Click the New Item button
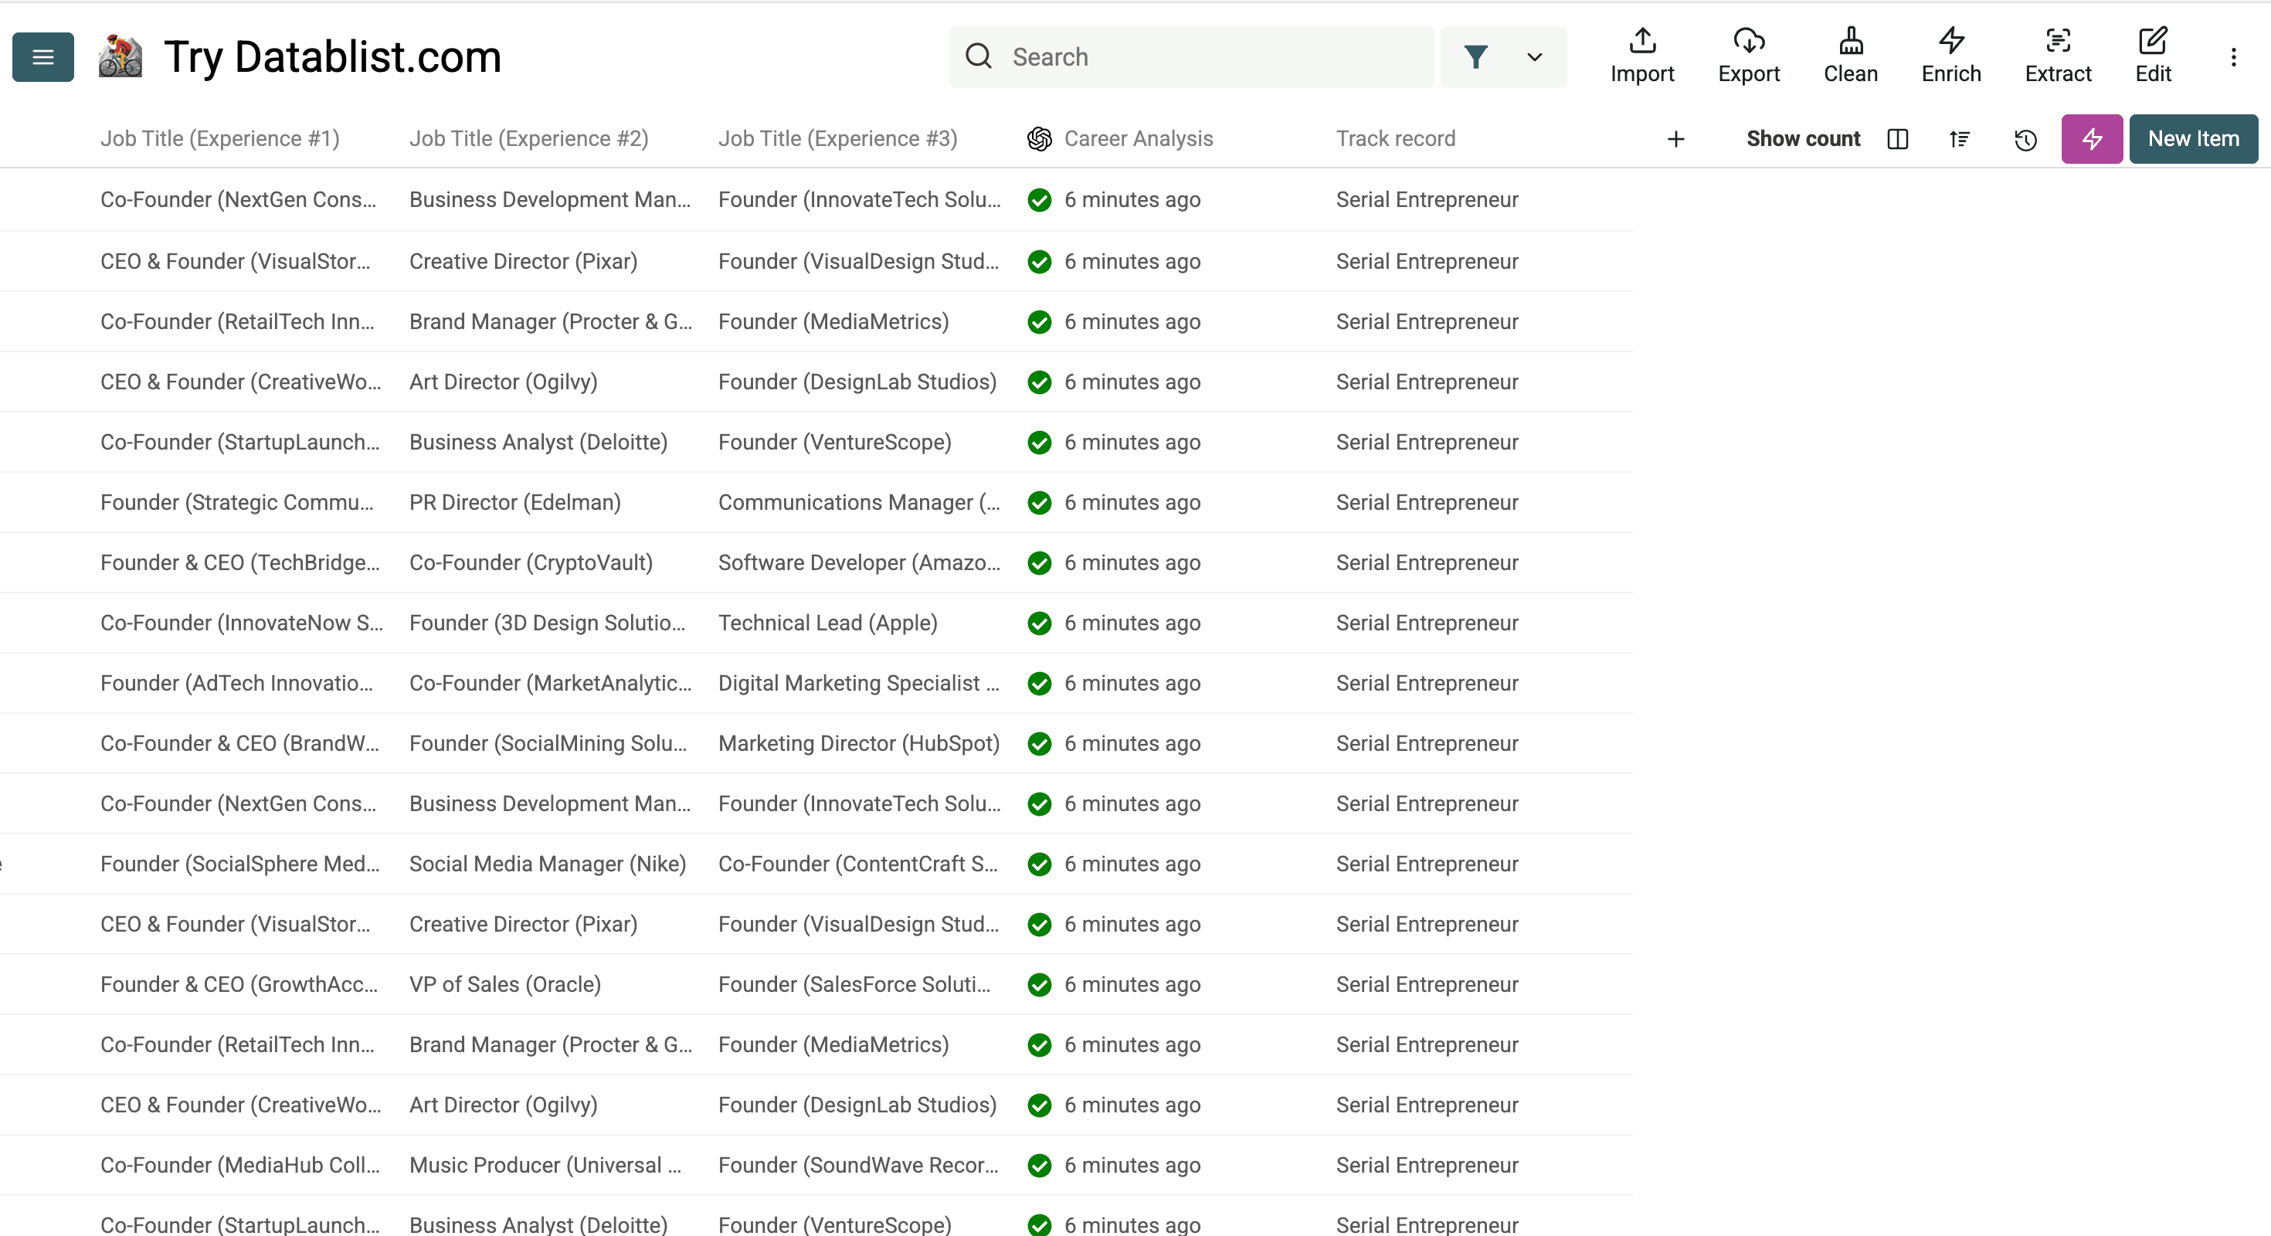2271x1236 pixels. point(2192,139)
